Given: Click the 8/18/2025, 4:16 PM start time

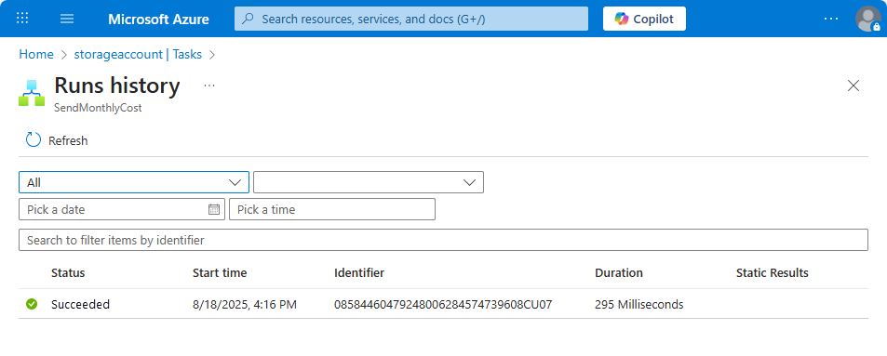Looking at the screenshot, I should tap(245, 305).
